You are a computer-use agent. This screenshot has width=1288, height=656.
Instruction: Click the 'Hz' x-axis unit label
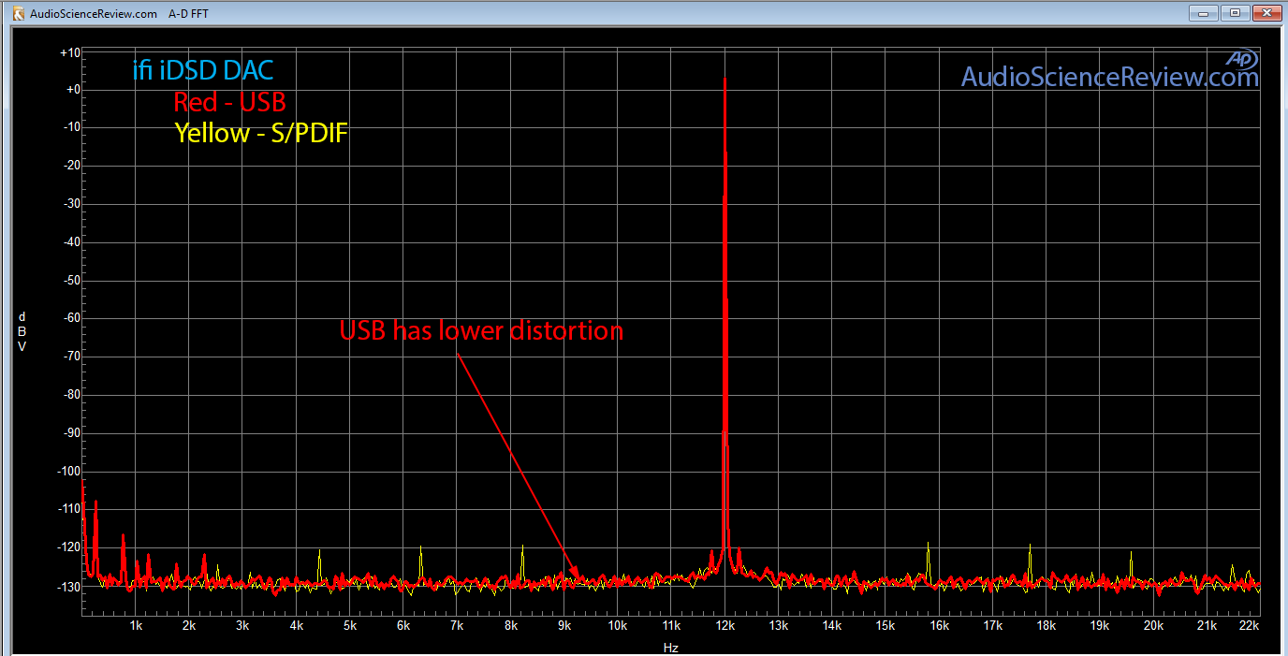[x=670, y=647]
